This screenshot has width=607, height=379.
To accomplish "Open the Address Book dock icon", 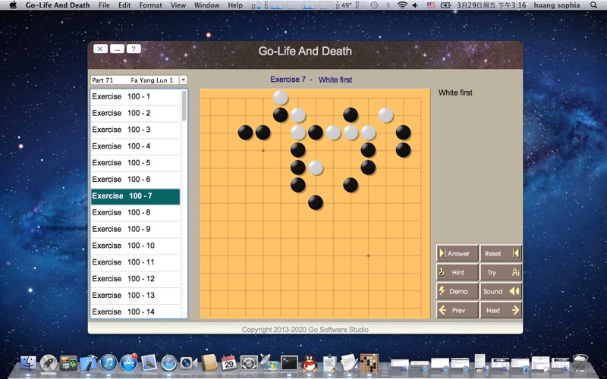I will click(209, 363).
